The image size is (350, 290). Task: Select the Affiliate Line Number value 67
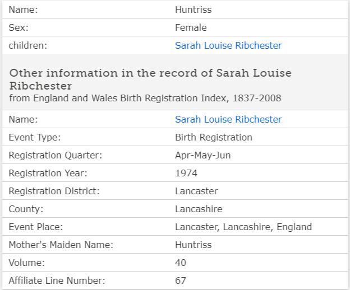(181, 280)
